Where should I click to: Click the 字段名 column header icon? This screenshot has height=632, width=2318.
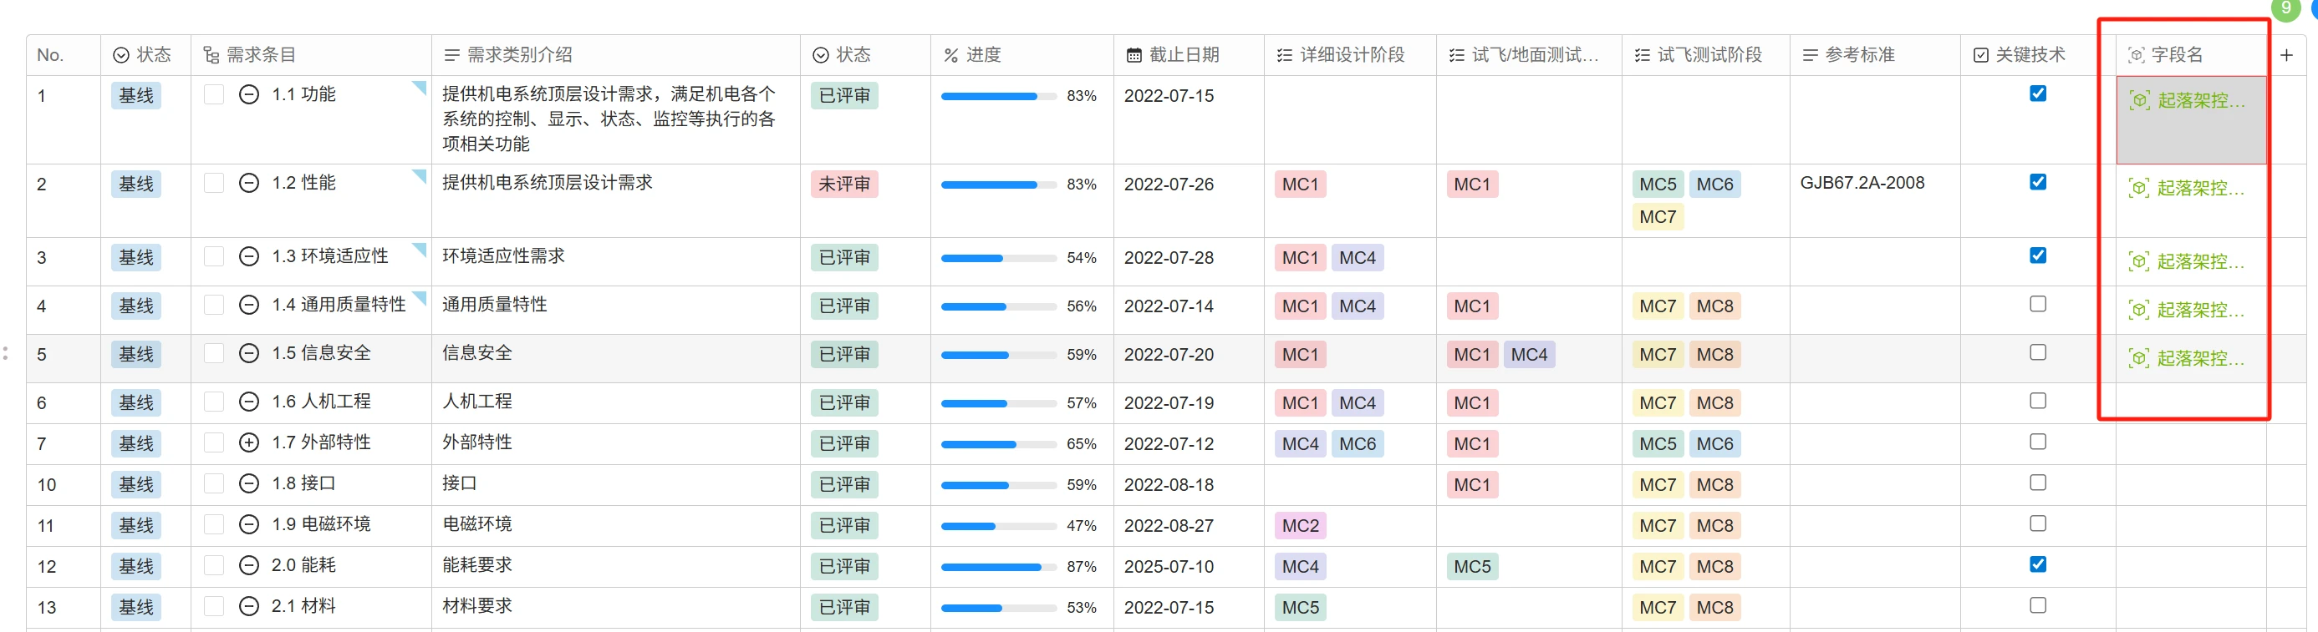(x=2137, y=55)
